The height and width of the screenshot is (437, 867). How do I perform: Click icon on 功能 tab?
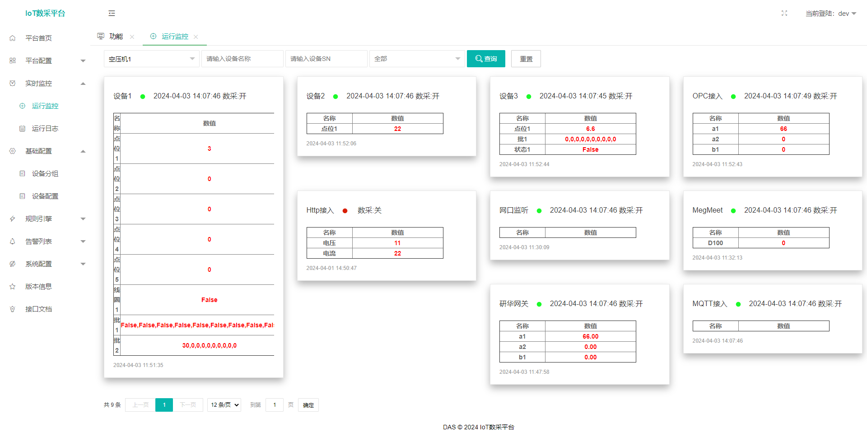click(x=101, y=36)
